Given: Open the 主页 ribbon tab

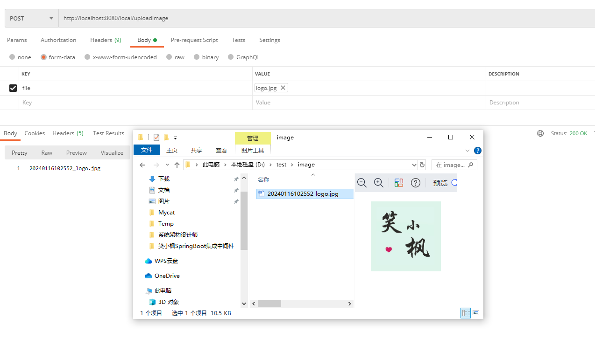Looking at the screenshot, I should (x=172, y=150).
